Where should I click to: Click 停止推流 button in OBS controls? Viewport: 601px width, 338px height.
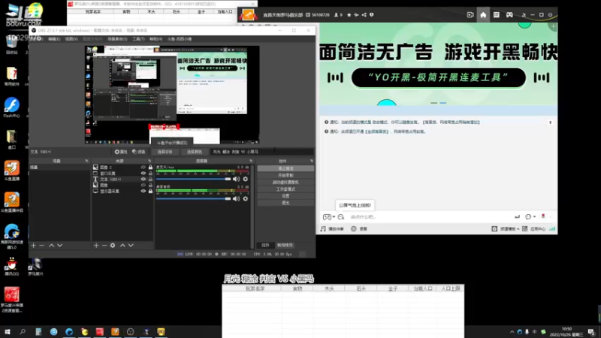coord(285,168)
